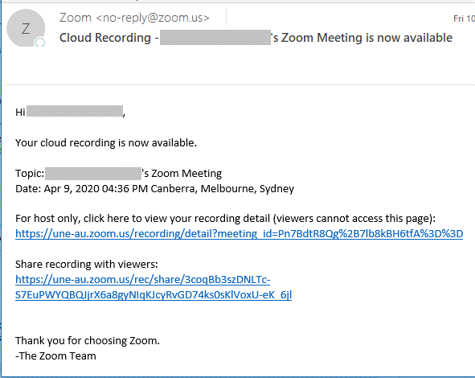Click the horizontal separator below header

coord(240,85)
